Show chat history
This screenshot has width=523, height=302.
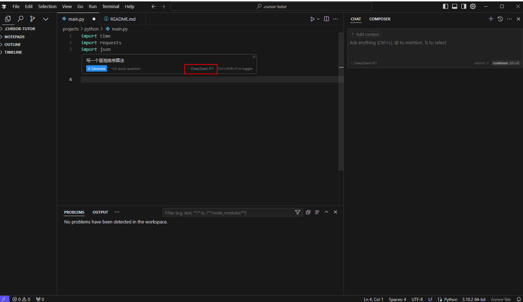[x=500, y=19]
